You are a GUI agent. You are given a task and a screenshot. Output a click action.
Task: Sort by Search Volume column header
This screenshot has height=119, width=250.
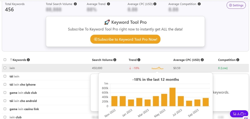coord(102,60)
